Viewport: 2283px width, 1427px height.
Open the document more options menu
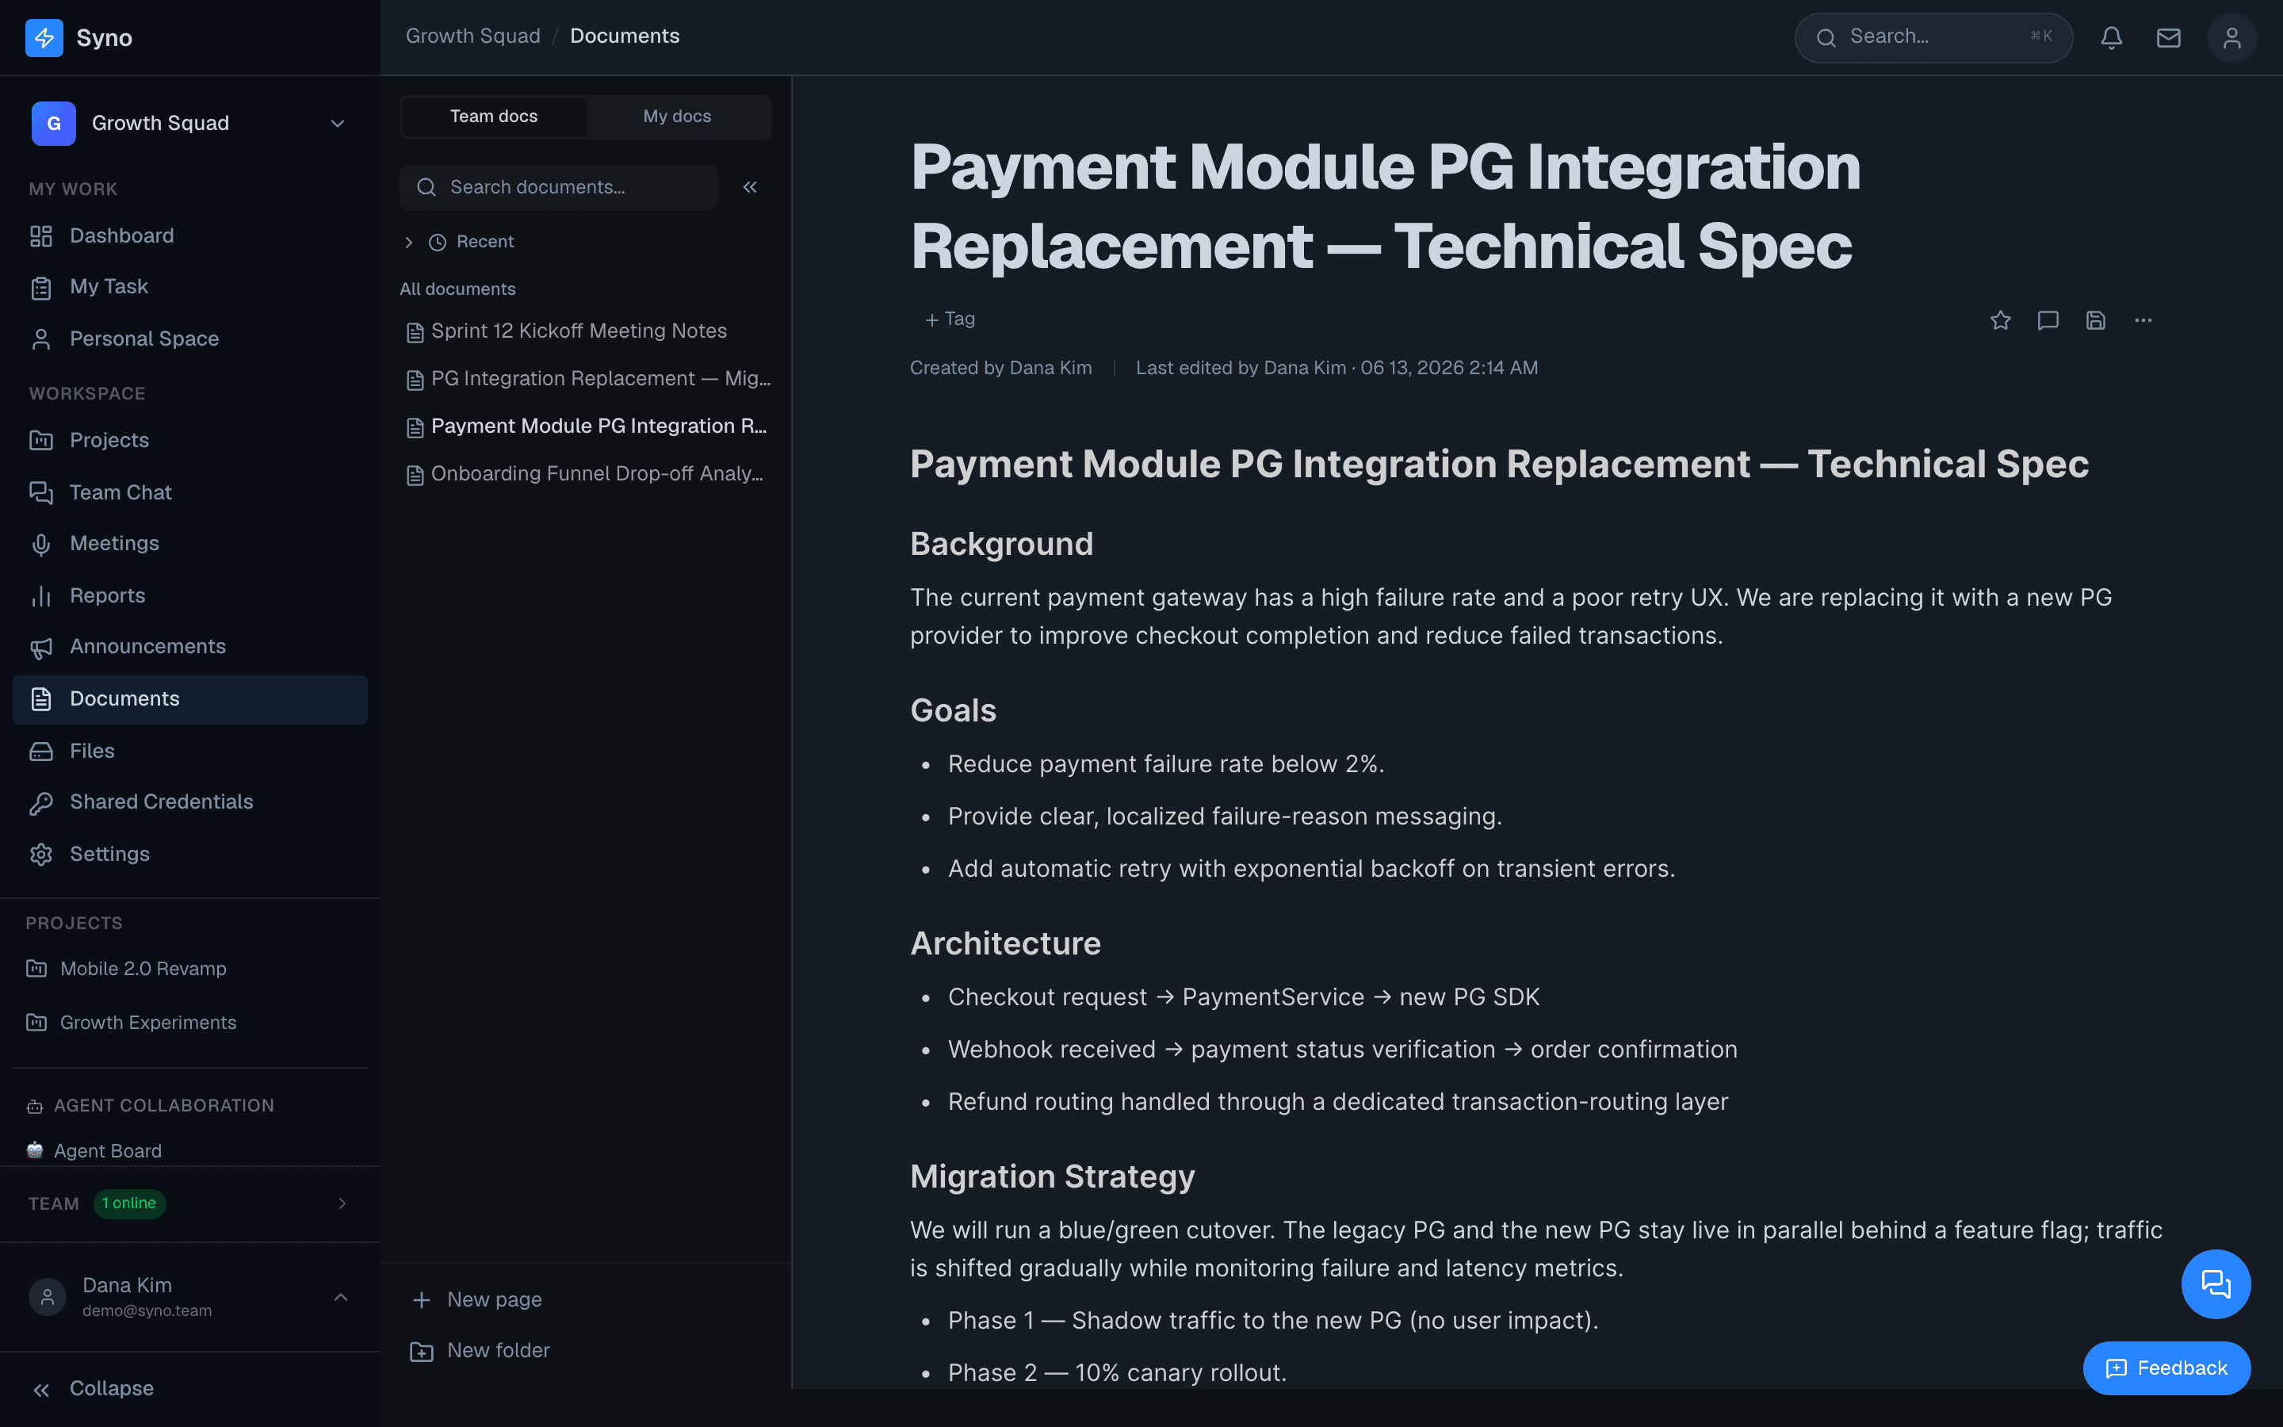(x=2143, y=321)
